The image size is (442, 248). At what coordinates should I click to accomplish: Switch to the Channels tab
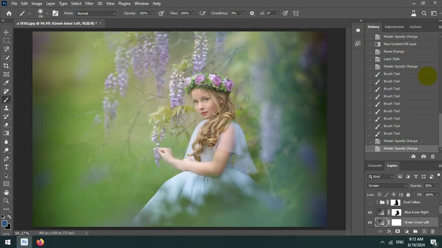click(x=375, y=166)
